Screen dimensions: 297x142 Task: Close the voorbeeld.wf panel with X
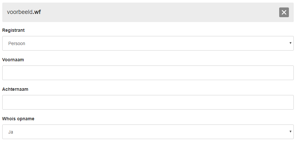pos(284,12)
